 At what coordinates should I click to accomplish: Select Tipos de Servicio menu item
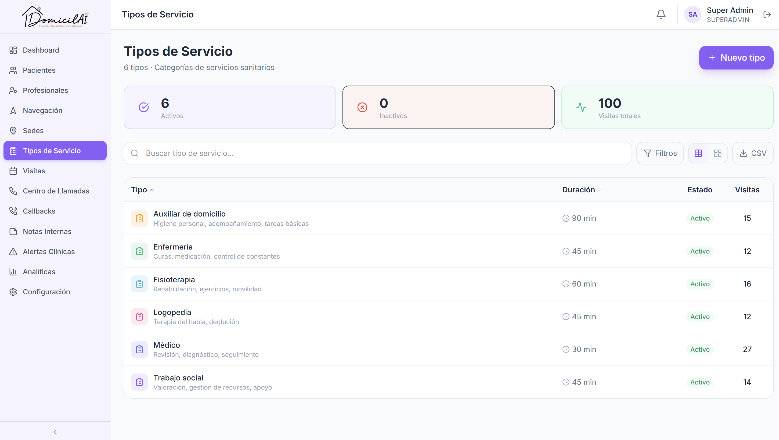(x=55, y=151)
